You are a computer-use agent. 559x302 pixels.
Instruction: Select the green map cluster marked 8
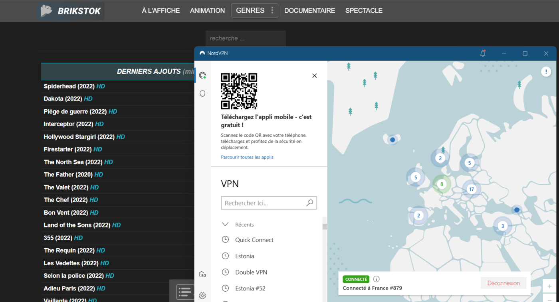point(442,184)
